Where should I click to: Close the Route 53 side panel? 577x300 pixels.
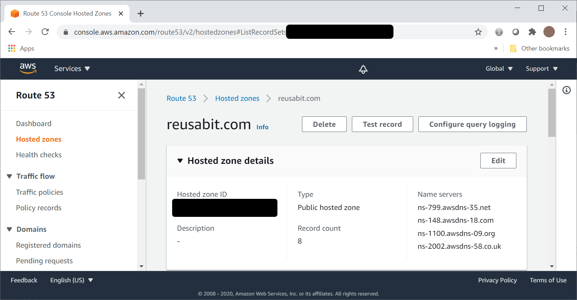click(122, 95)
